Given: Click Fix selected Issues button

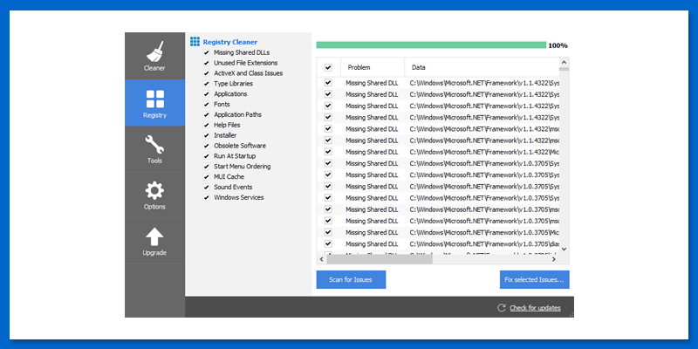Looking at the screenshot, I should (535, 279).
